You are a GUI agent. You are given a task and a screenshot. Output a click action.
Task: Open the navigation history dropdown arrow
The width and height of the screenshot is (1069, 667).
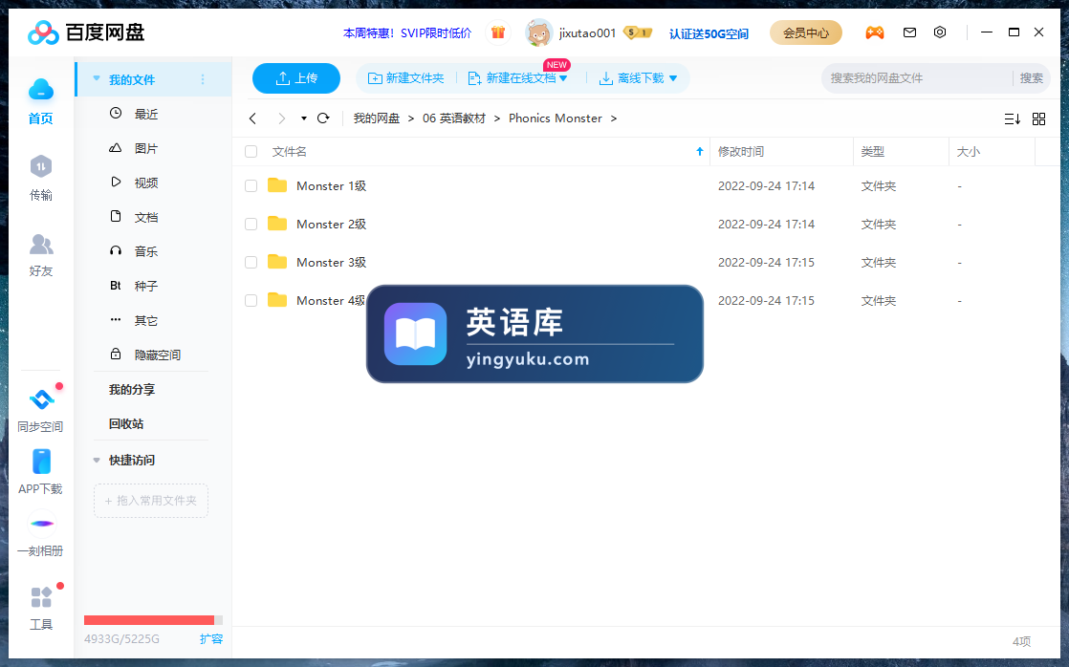click(x=303, y=118)
